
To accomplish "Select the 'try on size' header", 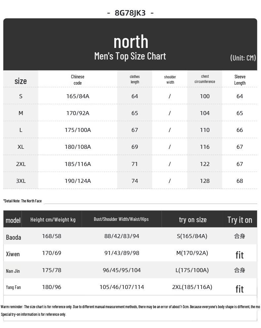I will tap(193, 220).
